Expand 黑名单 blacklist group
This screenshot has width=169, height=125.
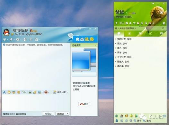pyautogui.click(x=115, y=66)
